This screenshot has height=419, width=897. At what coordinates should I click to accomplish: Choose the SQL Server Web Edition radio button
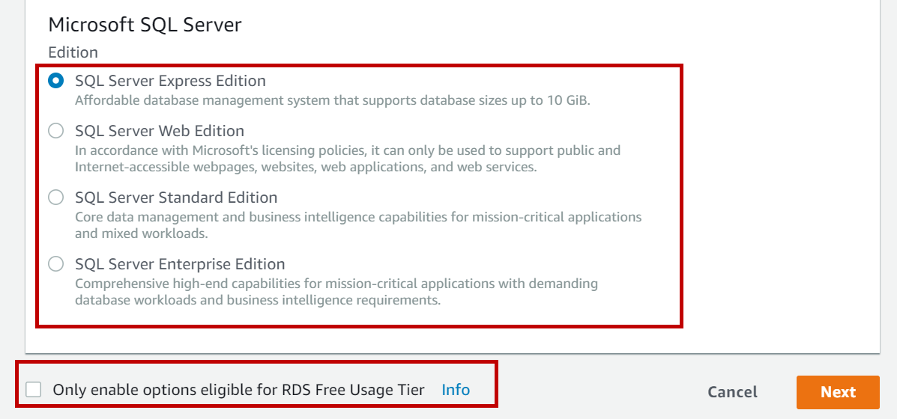[56, 131]
